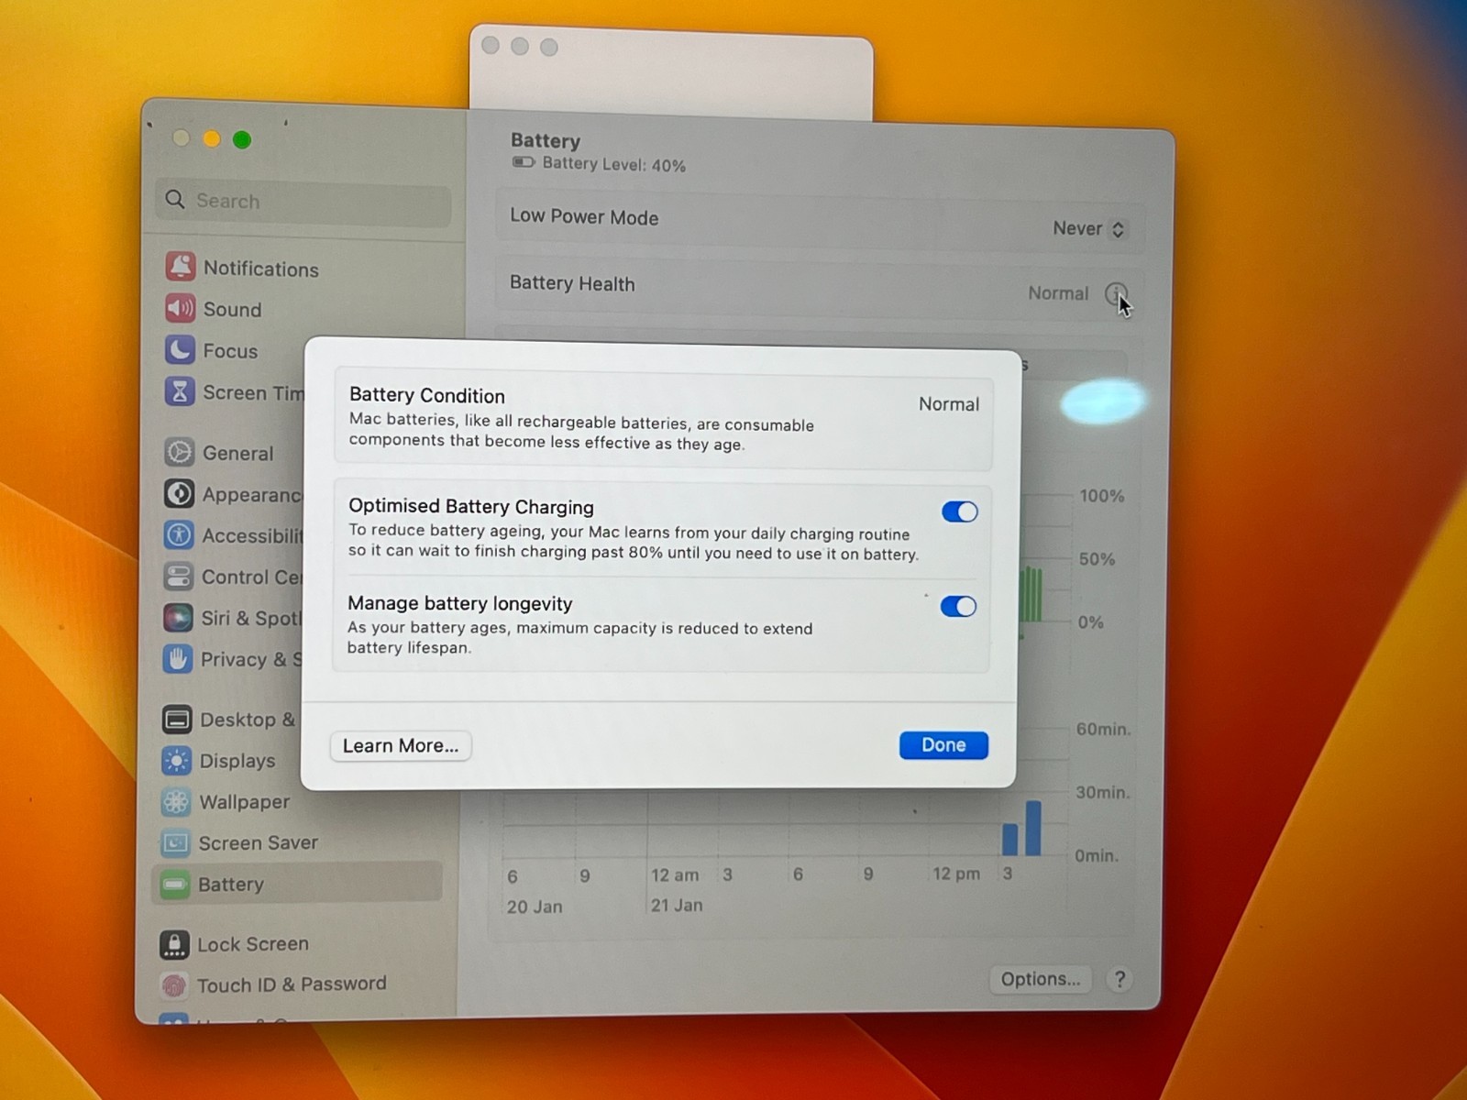1467x1100 pixels.
Task: Click "Normal" in the Battery Health row
Action: [1058, 293]
